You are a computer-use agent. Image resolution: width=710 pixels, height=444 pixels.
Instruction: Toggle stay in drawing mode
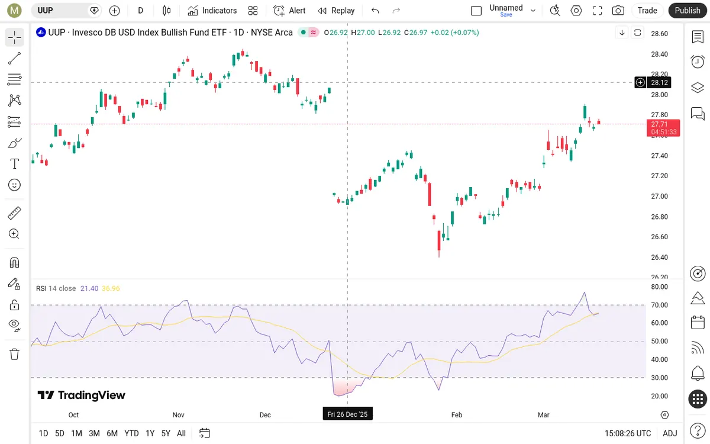click(x=15, y=284)
